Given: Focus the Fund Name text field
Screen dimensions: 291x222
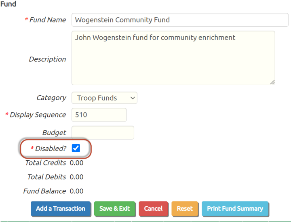Looking at the screenshot, I should 180,20.
